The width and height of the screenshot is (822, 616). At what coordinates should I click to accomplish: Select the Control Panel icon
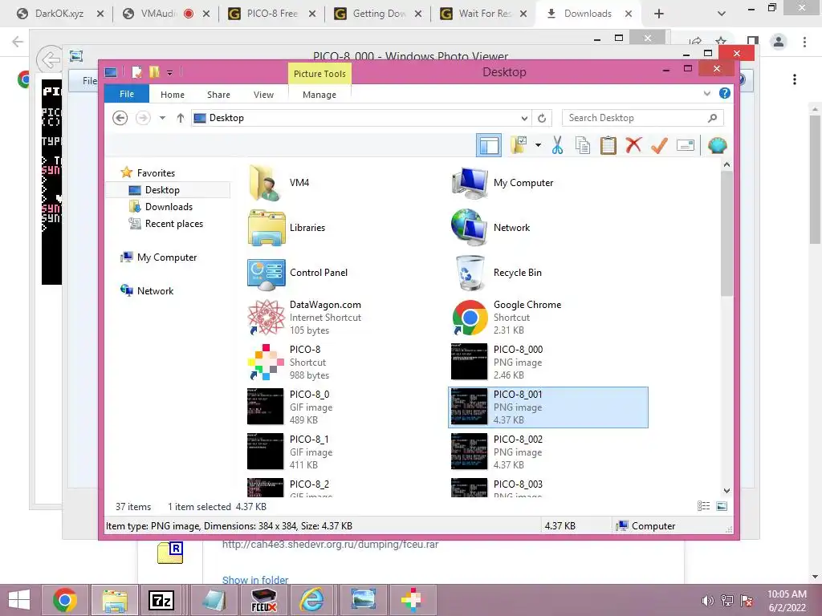[267, 273]
